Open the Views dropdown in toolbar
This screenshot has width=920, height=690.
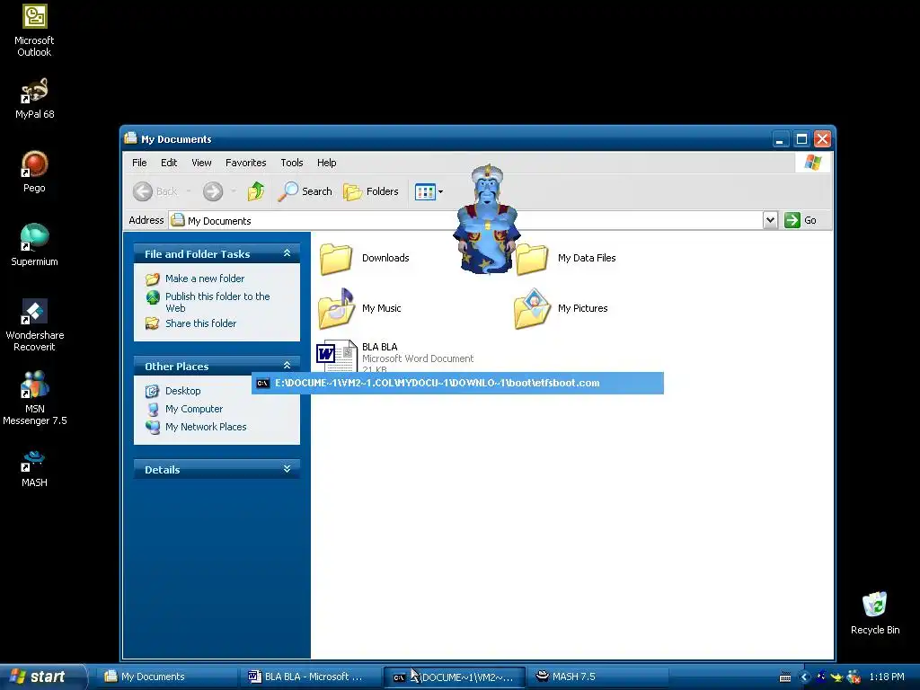pyautogui.click(x=429, y=191)
